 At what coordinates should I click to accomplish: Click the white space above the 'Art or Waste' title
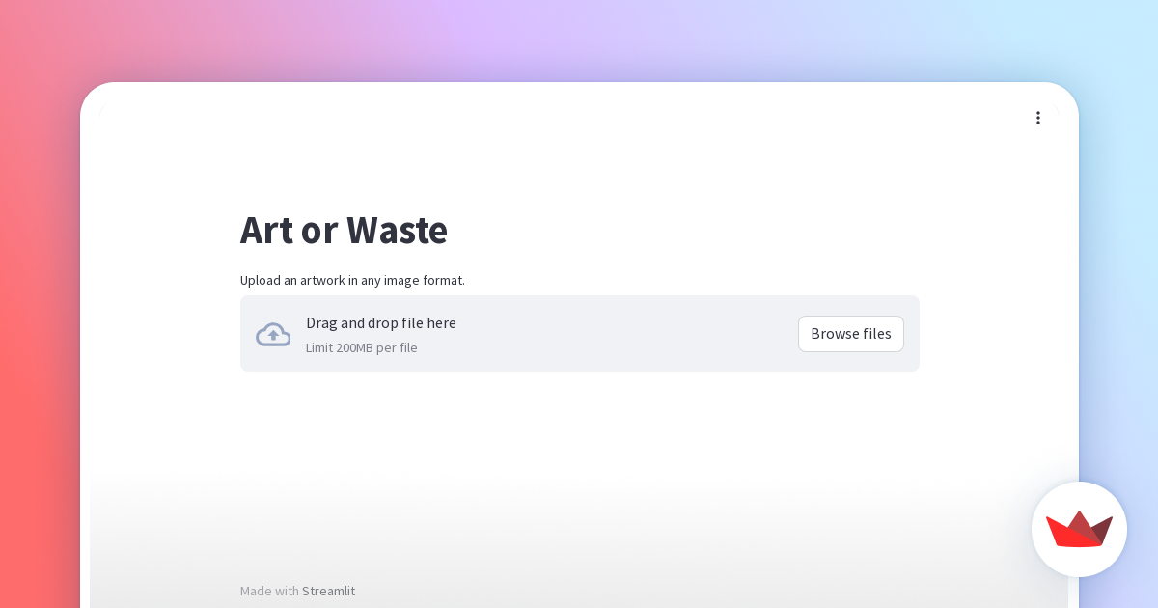pyautogui.click(x=579, y=154)
